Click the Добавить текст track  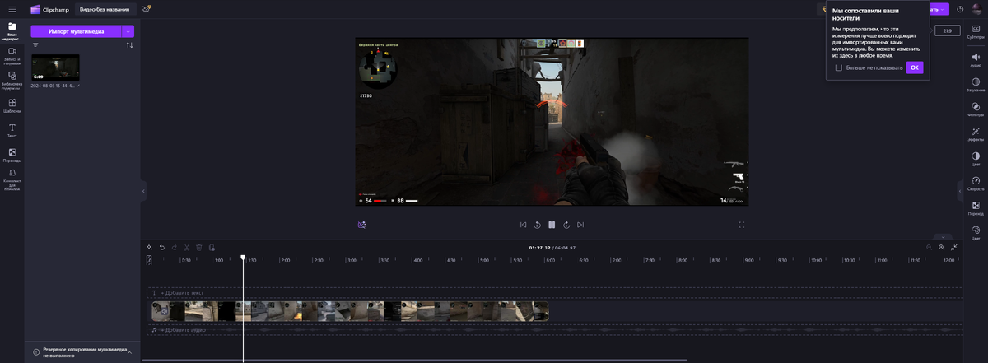pyautogui.click(x=555, y=292)
